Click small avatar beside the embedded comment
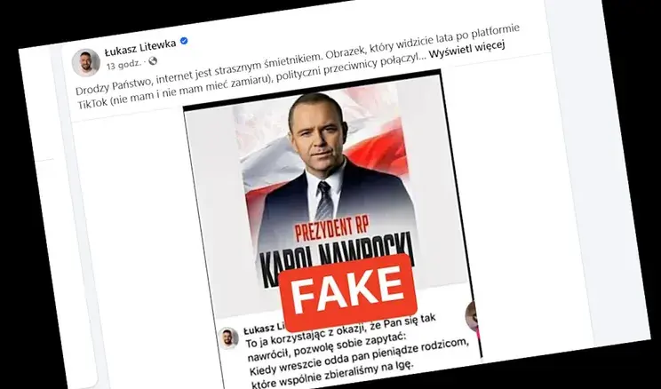Screen dimensions: 661x389 click(x=228, y=338)
